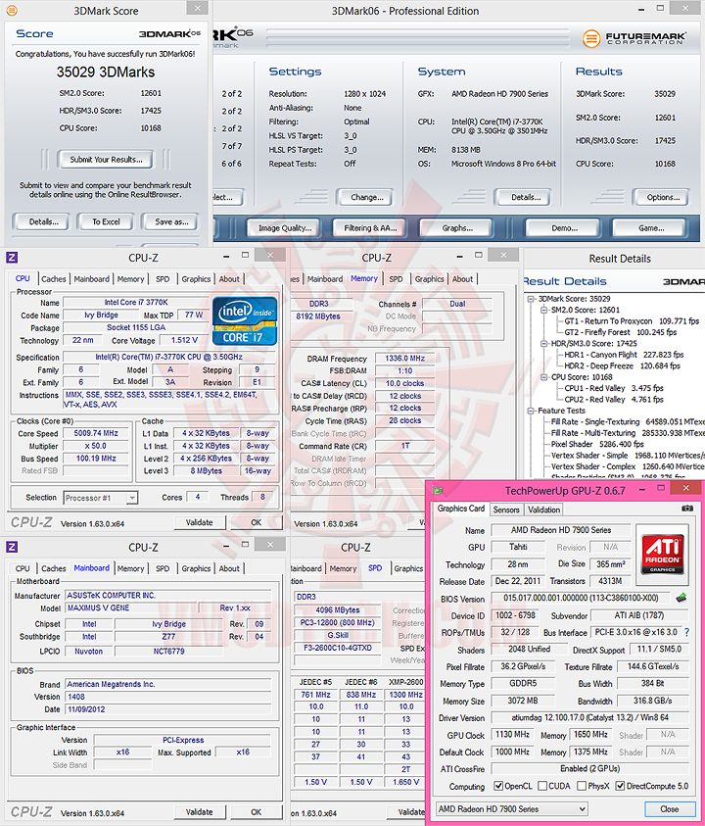
Task: Open Graphs in 3DMark06
Action: point(457,228)
